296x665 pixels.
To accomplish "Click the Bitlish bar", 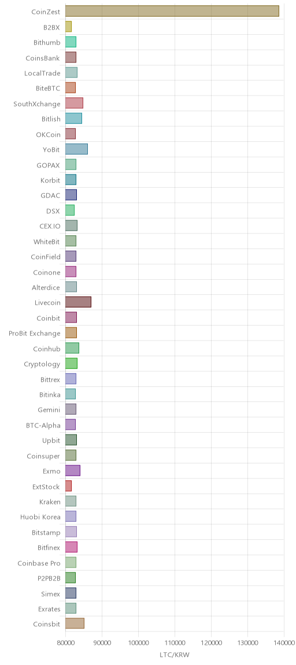I will pyautogui.click(x=73, y=118).
